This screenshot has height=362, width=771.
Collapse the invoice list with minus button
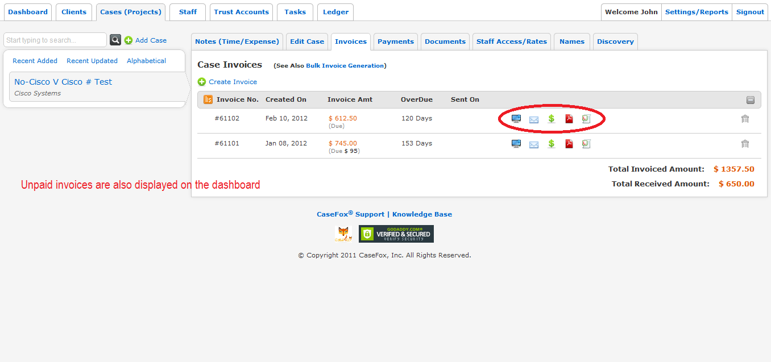click(x=751, y=100)
